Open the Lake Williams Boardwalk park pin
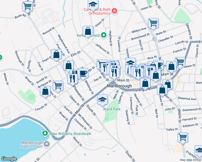Screen dimensions: 202x162 [45, 133]
